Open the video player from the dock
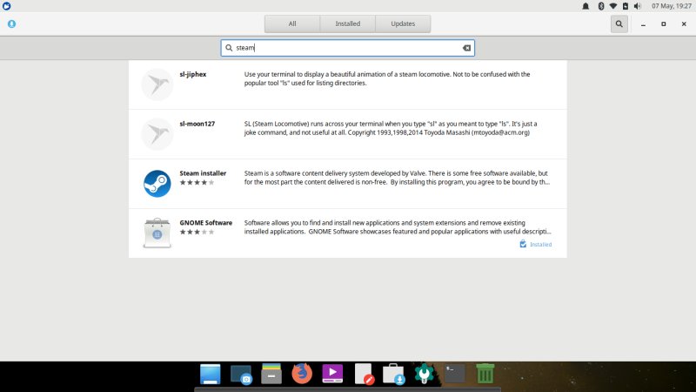 (x=332, y=374)
